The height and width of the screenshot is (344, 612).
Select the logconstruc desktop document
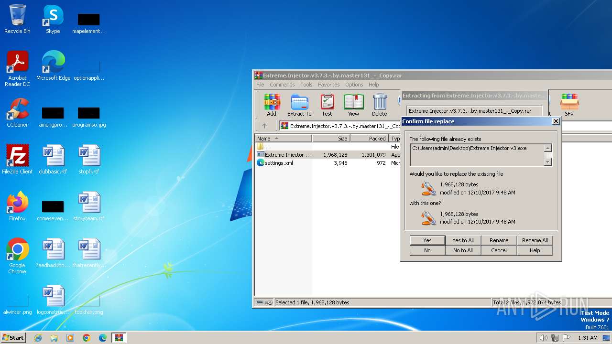coord(53,300)
